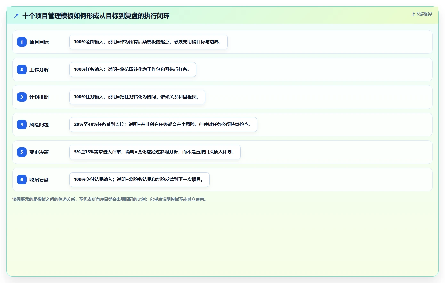Click the footnote starting with 该图展示的是模板之间的传递关系
The image size is (445, 283).
click(110, 199)
